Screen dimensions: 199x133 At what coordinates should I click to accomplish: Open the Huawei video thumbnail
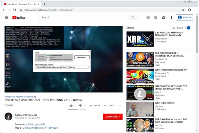pyautogui.click(x=140, y=76)
